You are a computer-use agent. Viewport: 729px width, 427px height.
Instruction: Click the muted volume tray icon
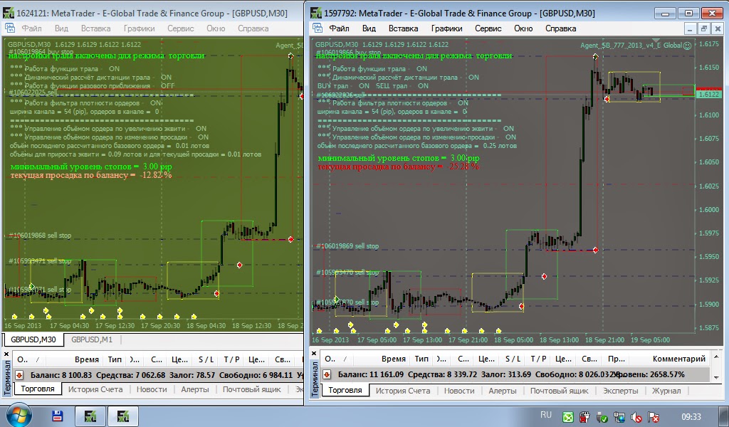636,417
